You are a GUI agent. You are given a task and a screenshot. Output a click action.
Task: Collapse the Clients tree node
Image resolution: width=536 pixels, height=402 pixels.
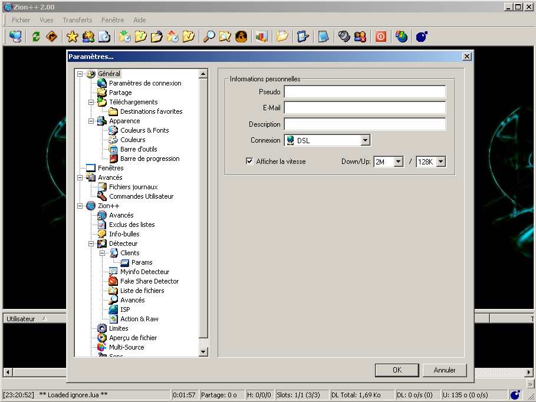pyautogui.click(x=102, y=253)
